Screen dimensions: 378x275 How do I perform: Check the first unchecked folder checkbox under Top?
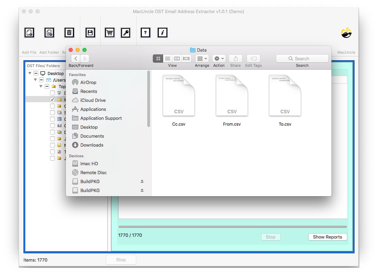[52, 93]
